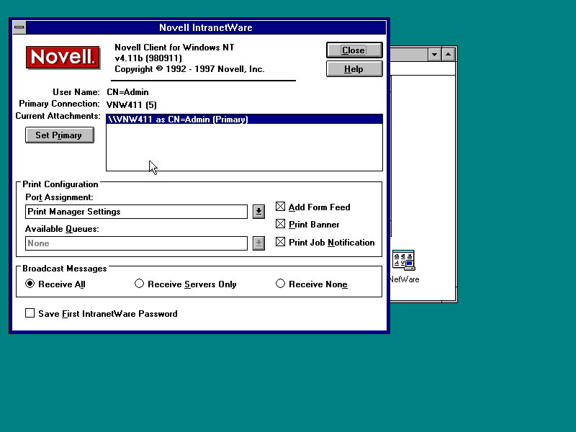Click the Novell logo image

[x=63, y=58]
